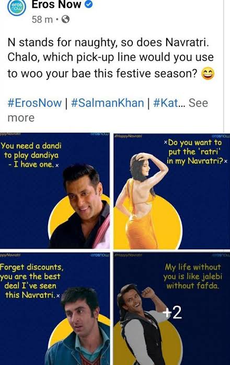Click the erosnow watermark on first image
Viewport: 230px width, 365px height.
point(100,134)
